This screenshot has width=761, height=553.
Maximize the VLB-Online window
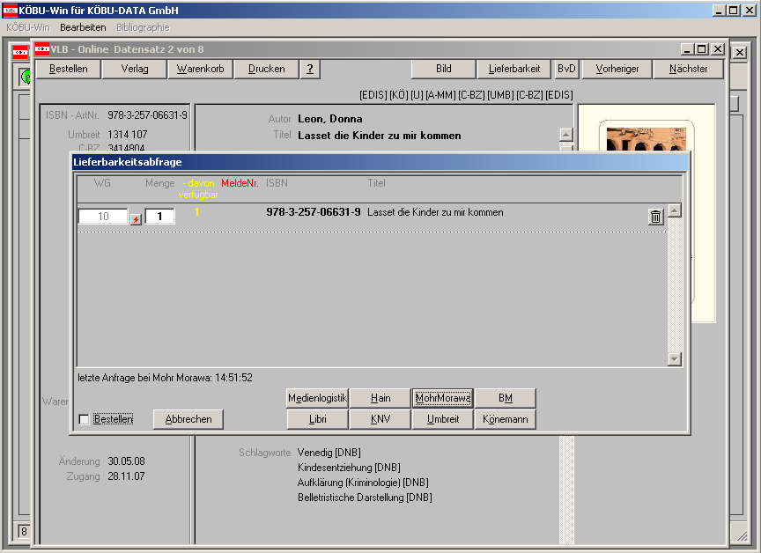(x=702, y=49)
